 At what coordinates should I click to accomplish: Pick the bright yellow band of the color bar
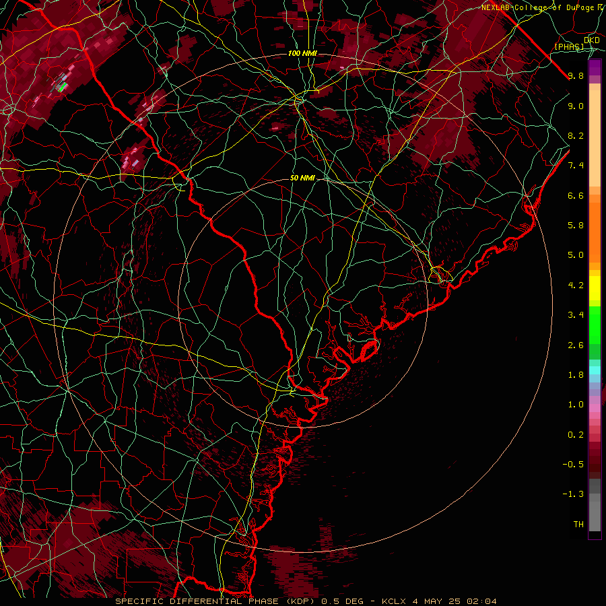click(595, 288)
